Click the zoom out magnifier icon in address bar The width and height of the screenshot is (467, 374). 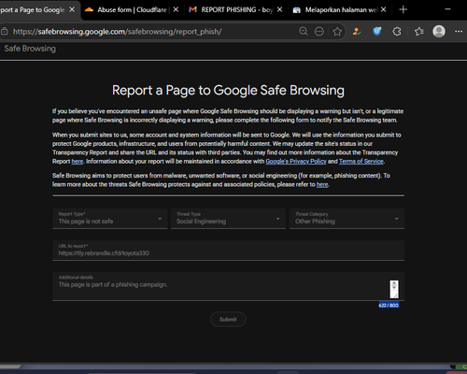pyautogui.click(x=304, y=31)
